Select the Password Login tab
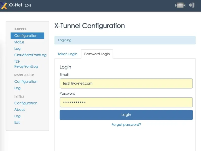Viewport: 201px width, 151px height. [97, 54]
